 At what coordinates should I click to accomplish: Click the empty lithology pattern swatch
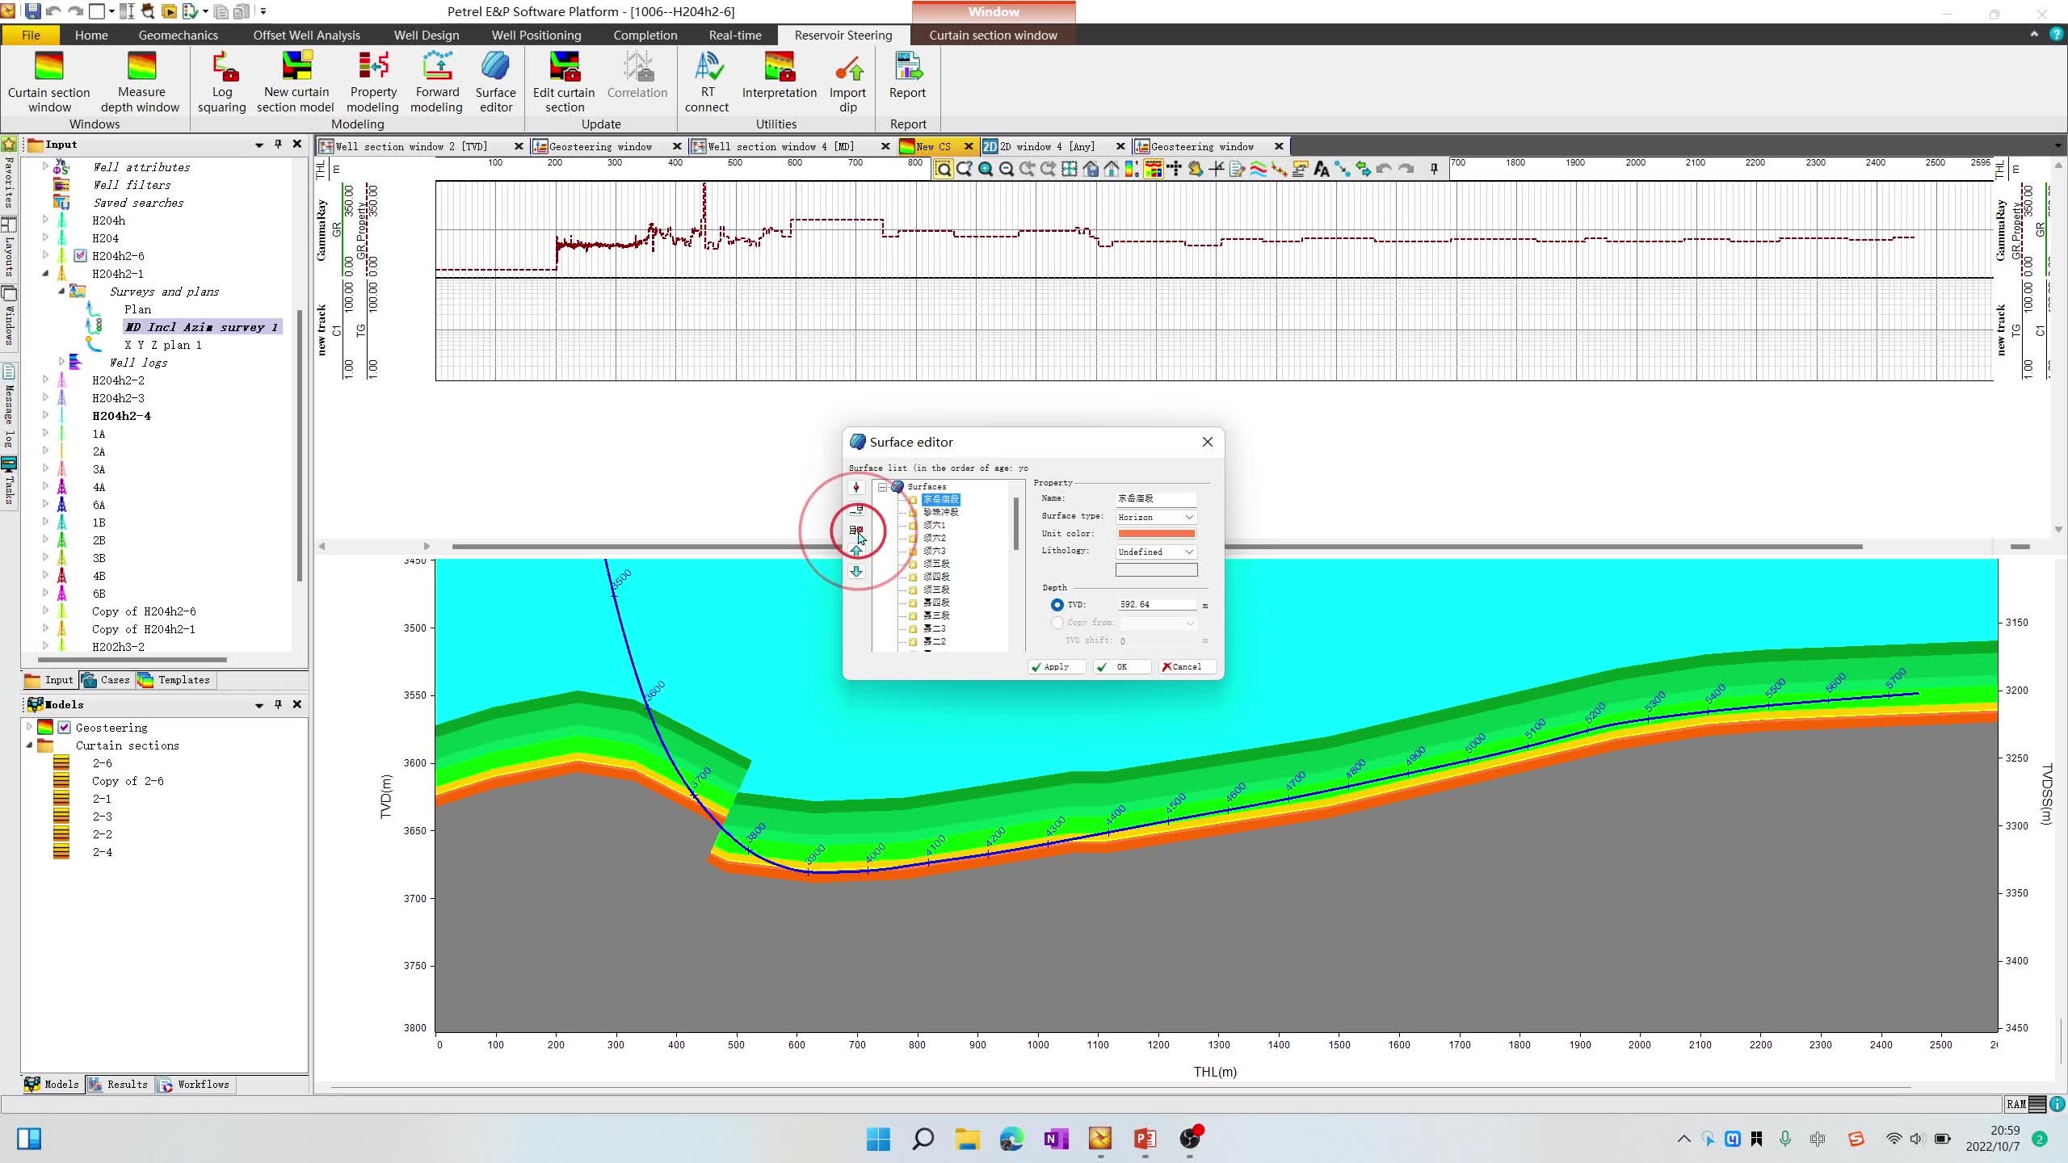click(1156, 570)
